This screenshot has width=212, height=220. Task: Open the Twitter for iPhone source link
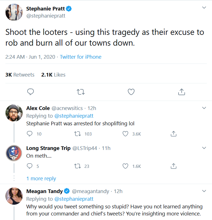tap(80, 57)
